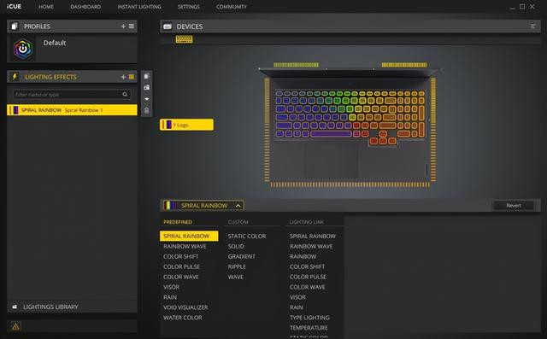Click the copy icon beside lighting effects
This screenshot has height=339, width=547.
tap(146, 76)
